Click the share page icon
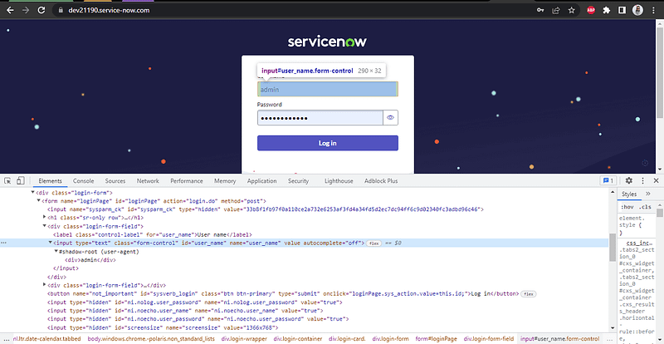 click(556, 10)
